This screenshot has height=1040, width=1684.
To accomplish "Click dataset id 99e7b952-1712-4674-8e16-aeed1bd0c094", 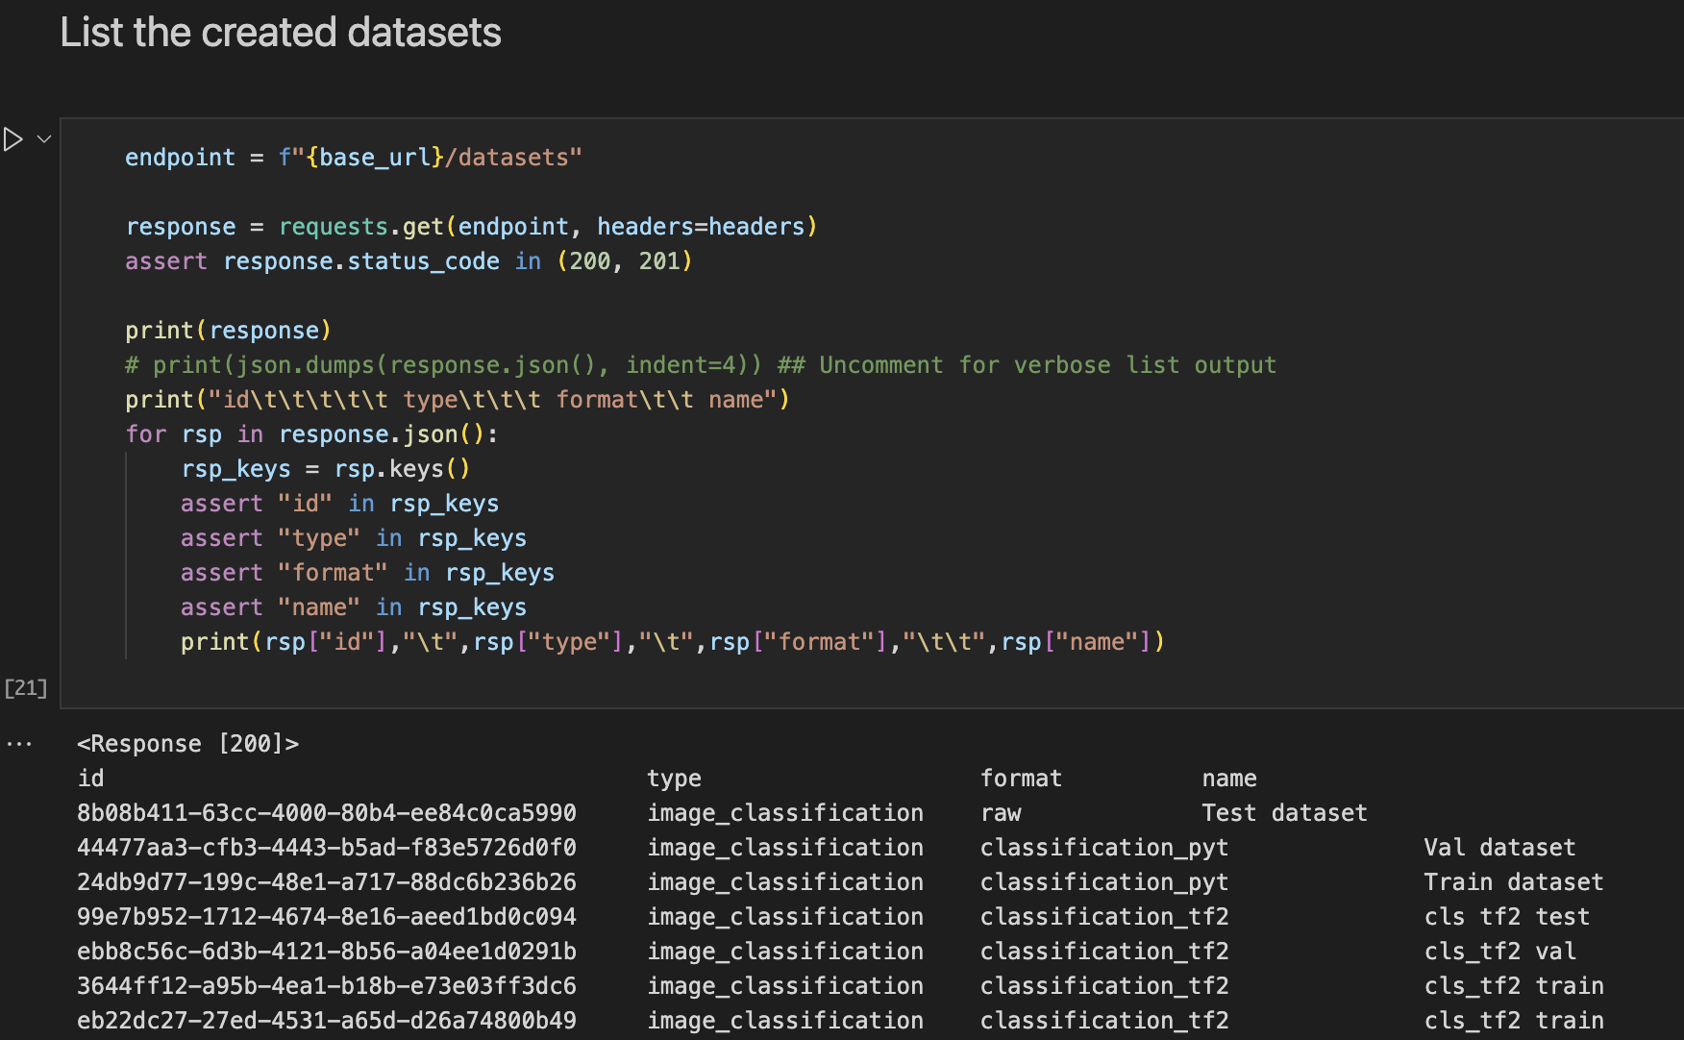I will coord(327,917).
